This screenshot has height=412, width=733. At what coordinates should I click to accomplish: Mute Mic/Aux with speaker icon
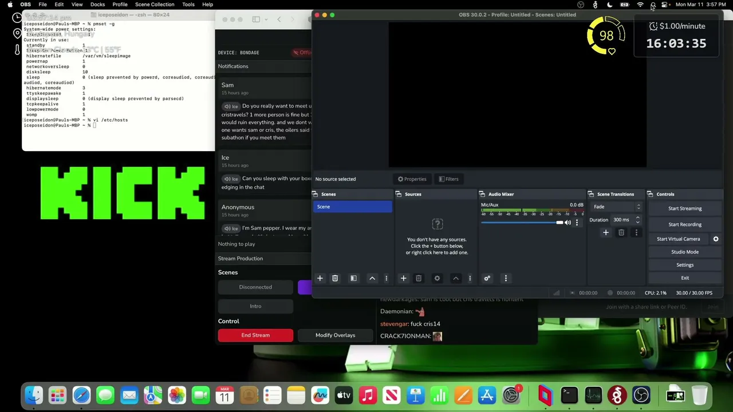pyautogui.click(x=568, y=223)
